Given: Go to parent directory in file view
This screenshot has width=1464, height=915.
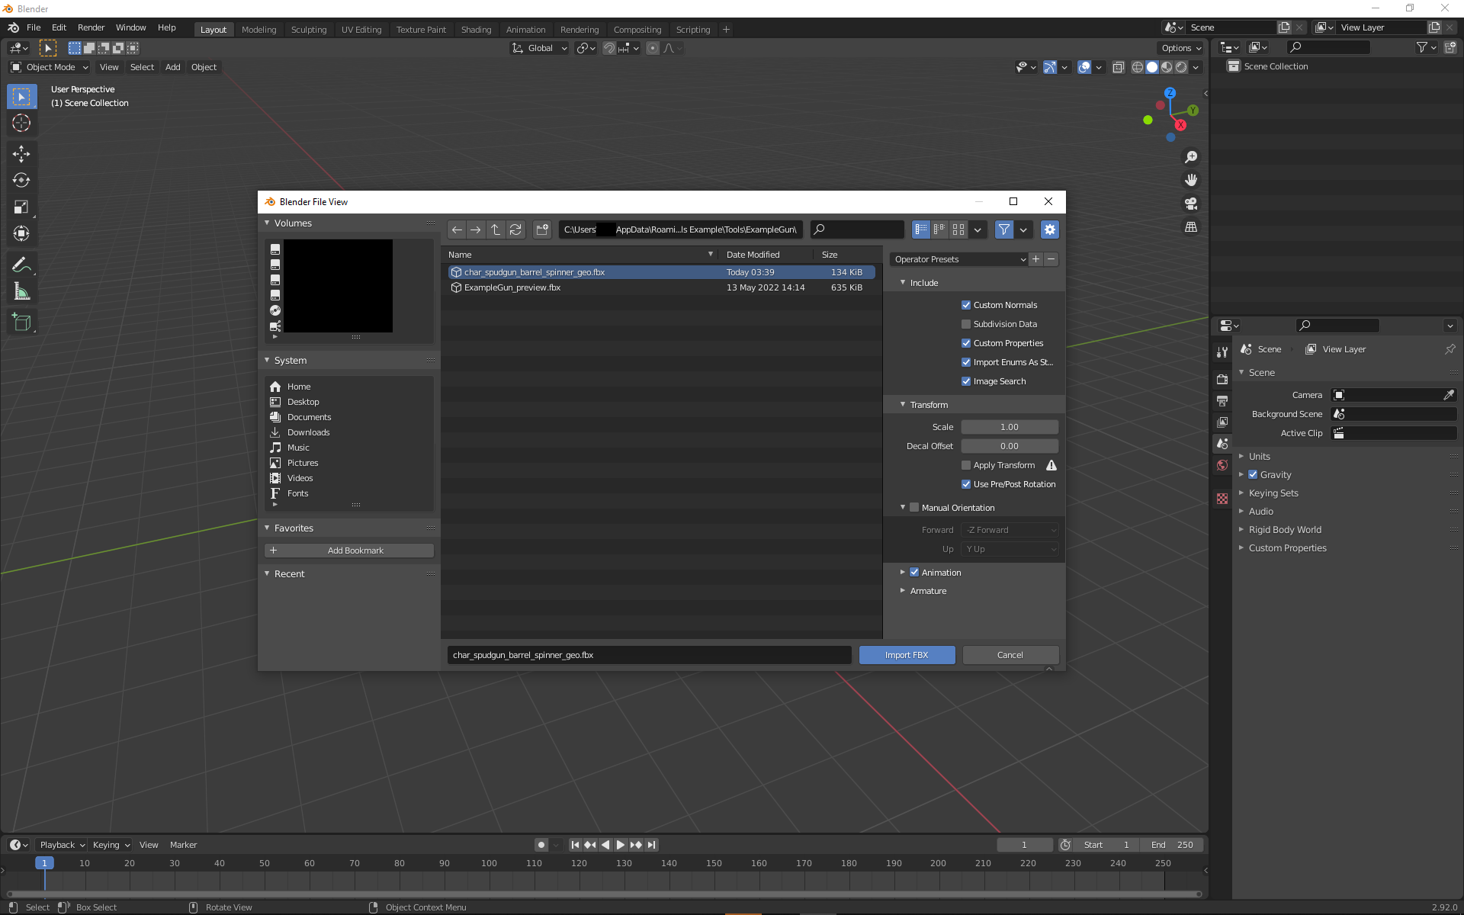Looking at the screenshot, I should tap(496, 230).
